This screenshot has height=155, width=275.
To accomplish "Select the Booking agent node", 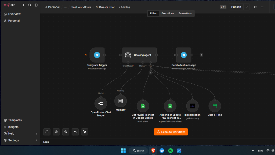I will 139,55.
